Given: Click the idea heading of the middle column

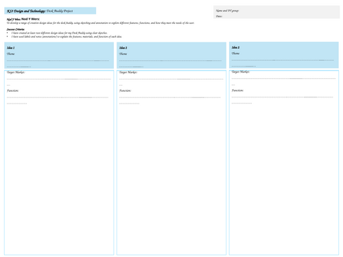Looking at the screenshot, I should (123, 48).
